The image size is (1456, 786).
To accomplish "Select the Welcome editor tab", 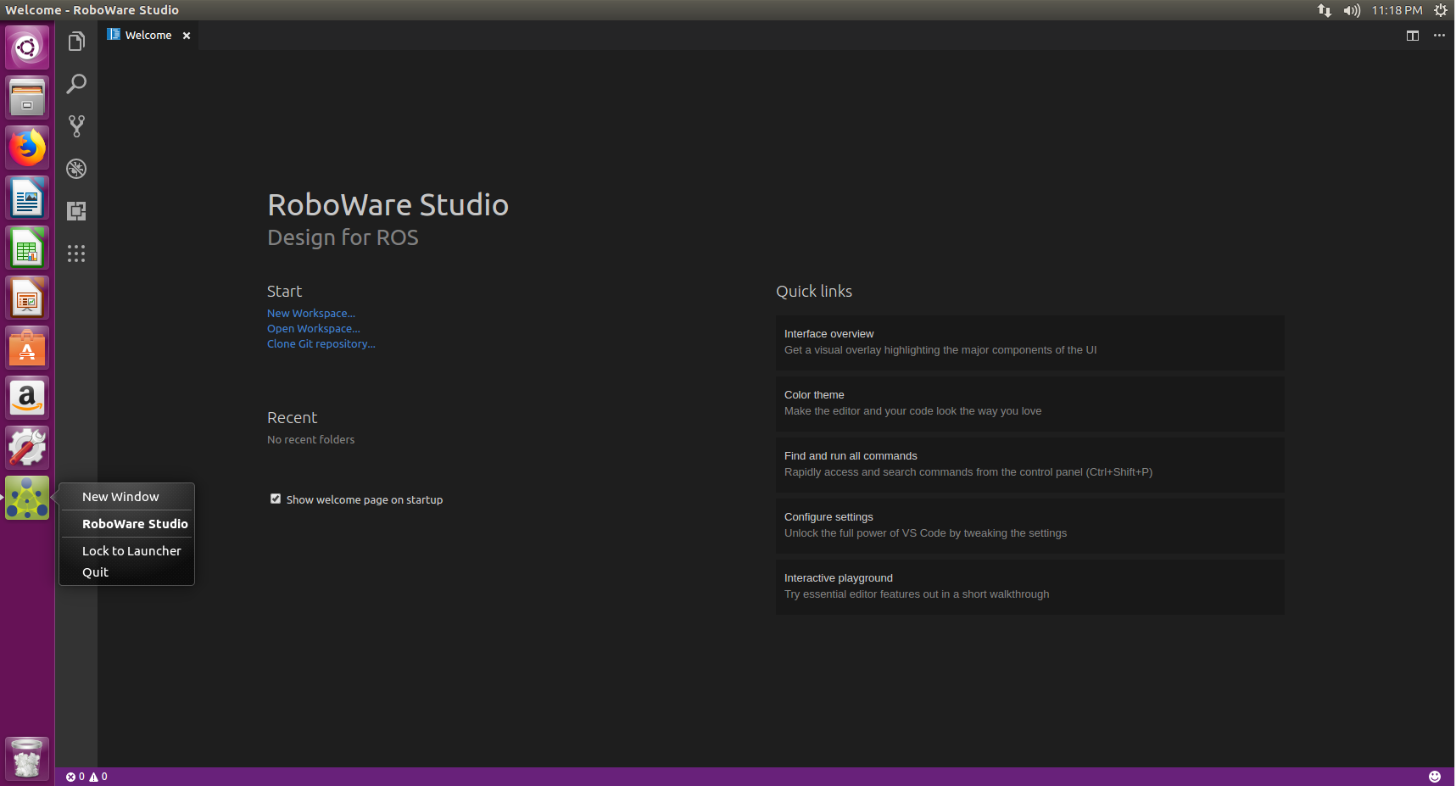I will pyautogui.click(x=148, y=36).
